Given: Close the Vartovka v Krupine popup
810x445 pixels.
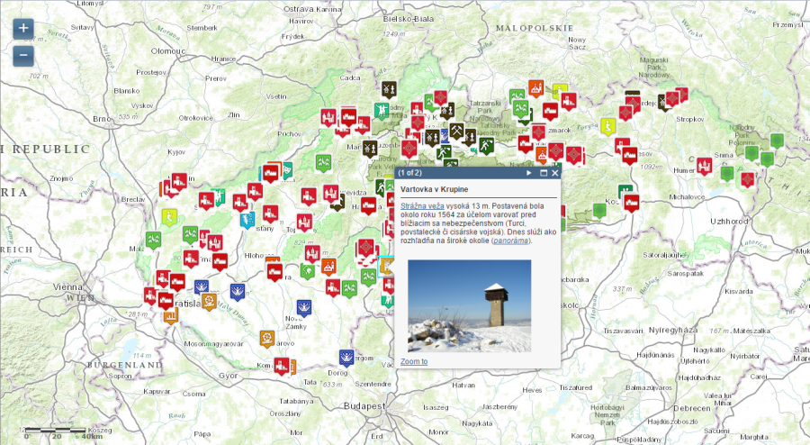Looking at the screenshot, I should (x=555, y=173).
